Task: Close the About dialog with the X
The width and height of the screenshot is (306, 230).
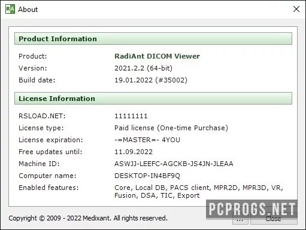Action: (296, 9)
